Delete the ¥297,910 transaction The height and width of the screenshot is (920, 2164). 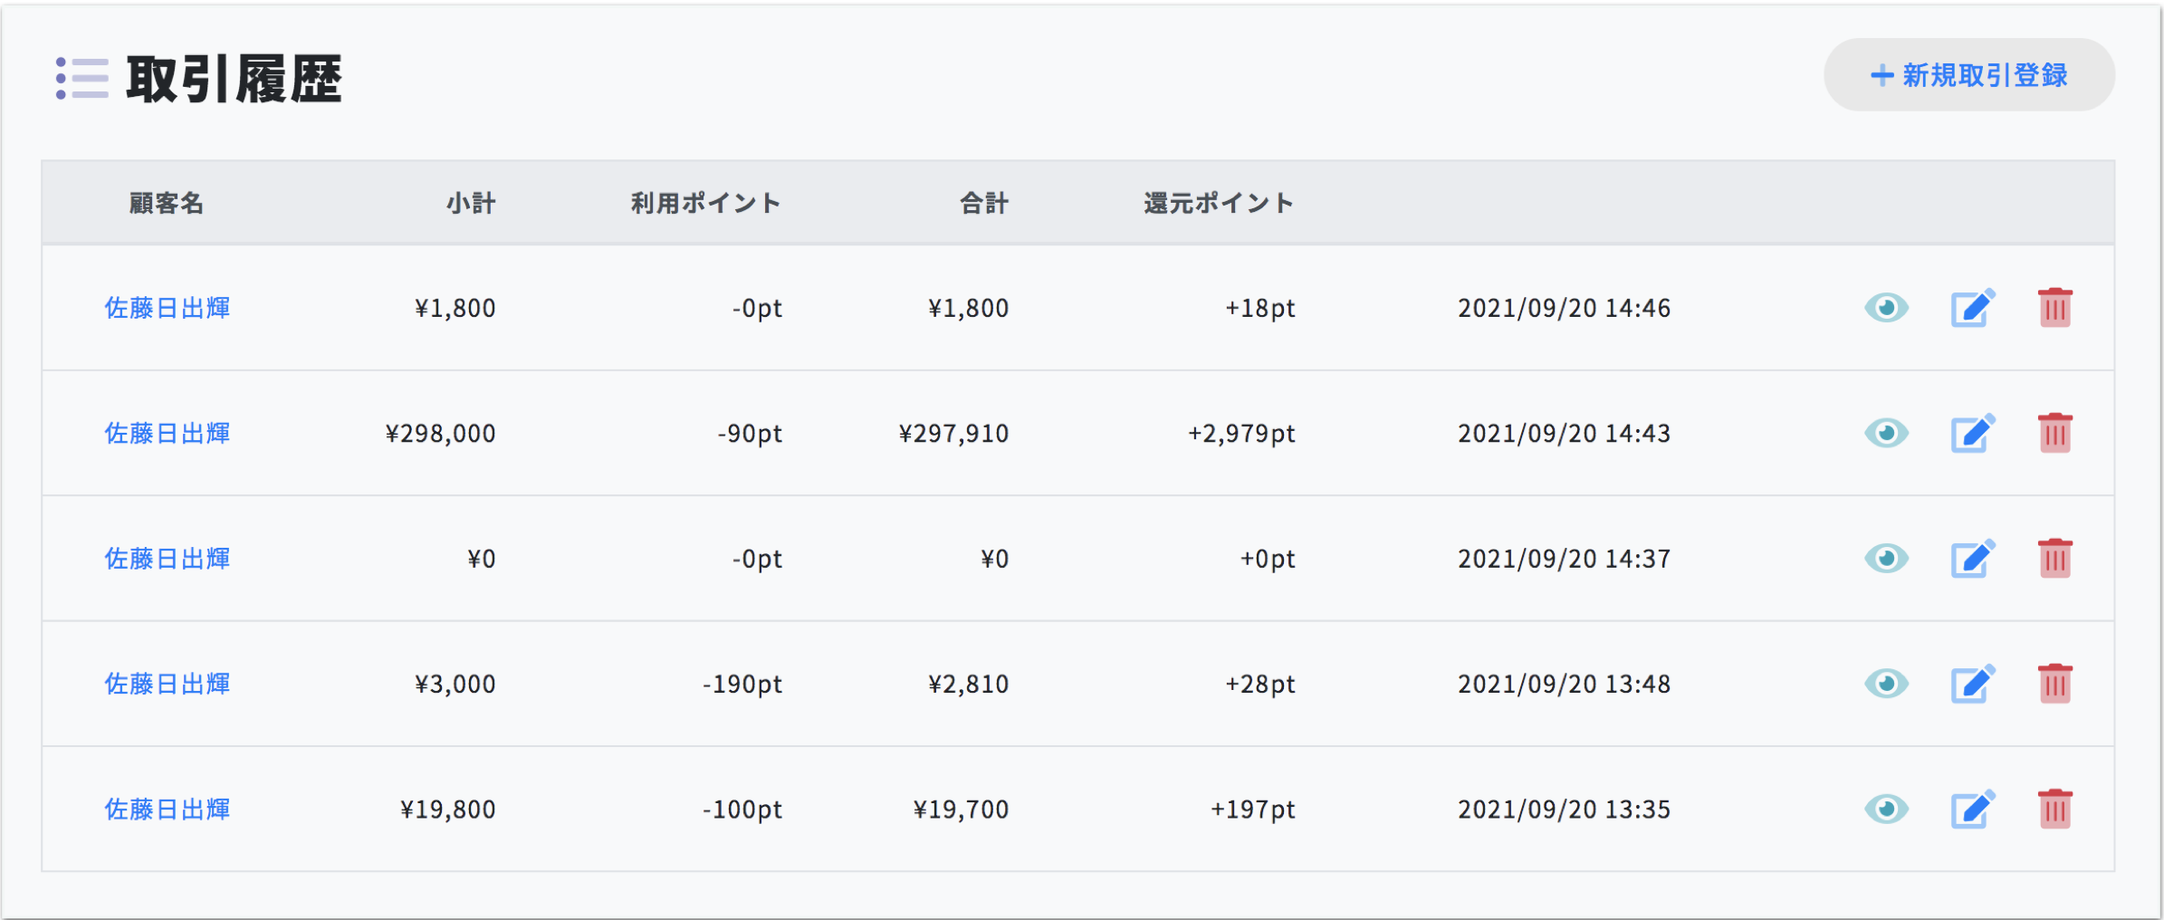pos(2054,433)
